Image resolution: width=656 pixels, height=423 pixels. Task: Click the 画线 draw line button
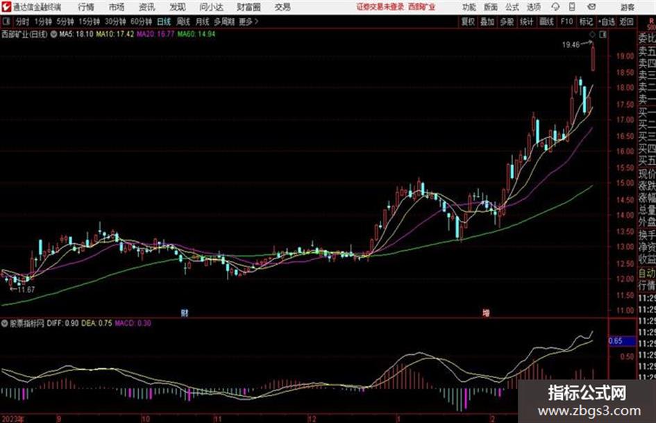(546, 22)
